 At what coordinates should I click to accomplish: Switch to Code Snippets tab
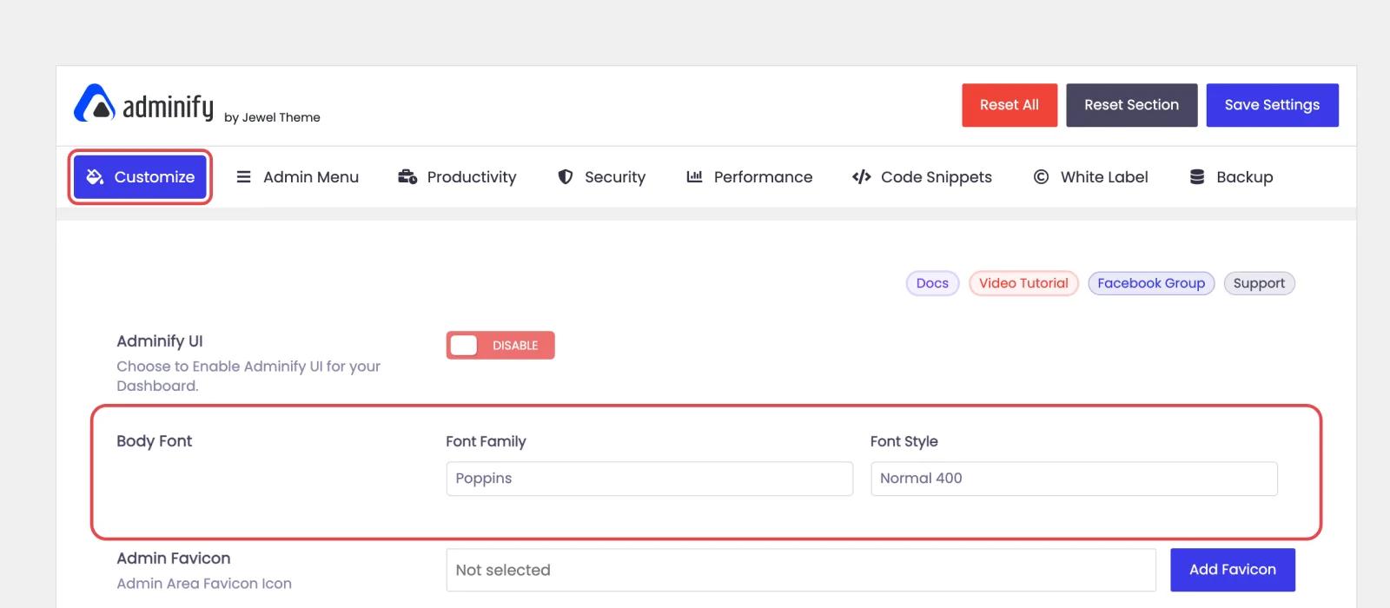(x=922, y=177)
